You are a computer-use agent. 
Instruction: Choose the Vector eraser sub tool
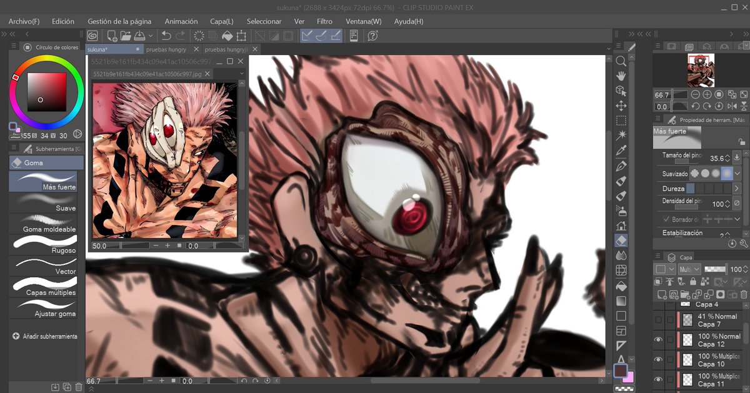coord(44,266)
